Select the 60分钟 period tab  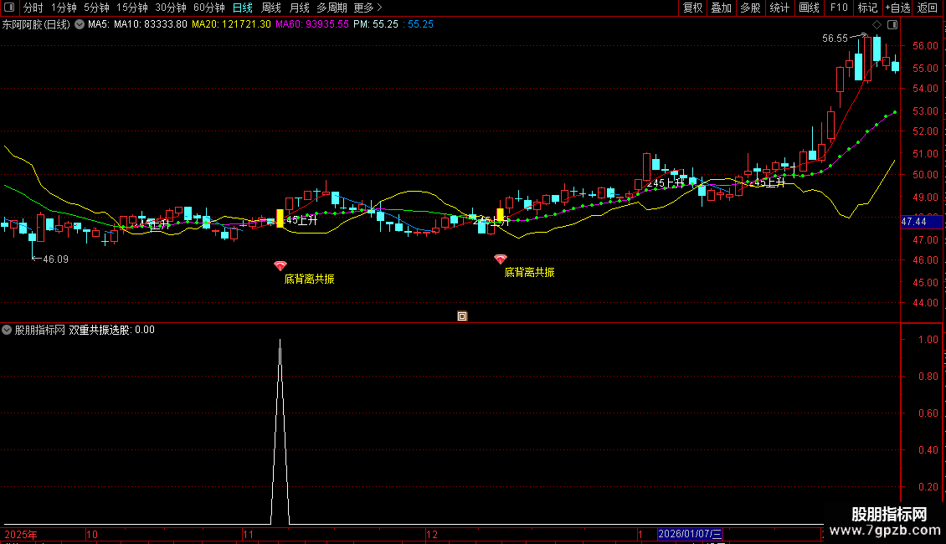[209, 8]
